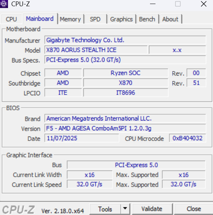Open the Tools dropdown arrow
The image size is (213, 215).
pyautogui.click(x=125, y=209)
